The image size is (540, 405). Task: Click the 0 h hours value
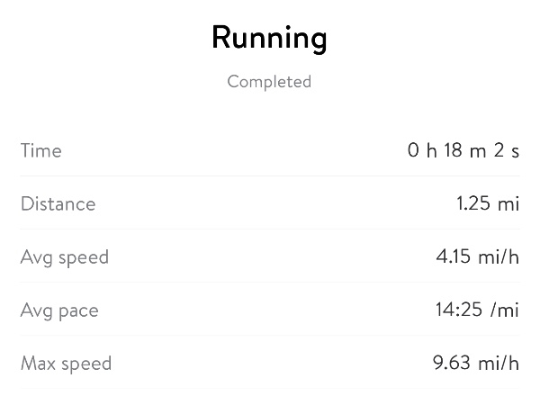click(421, 150)
